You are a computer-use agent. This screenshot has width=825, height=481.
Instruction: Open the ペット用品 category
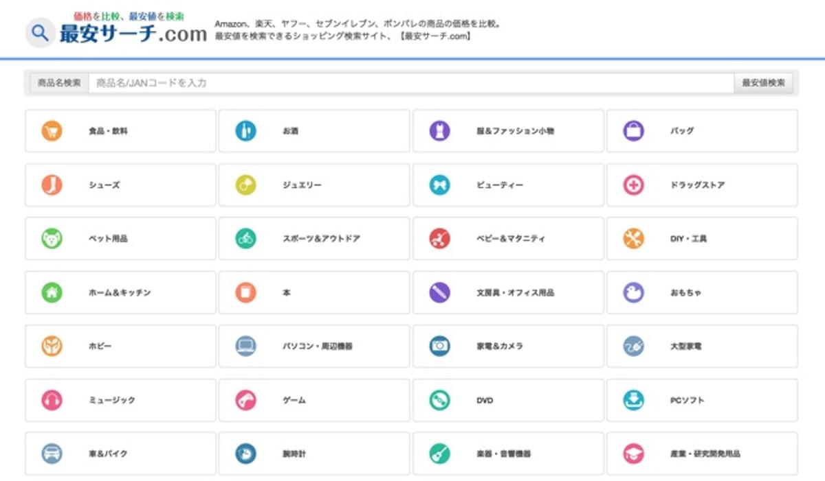click(x=108, y=239)
